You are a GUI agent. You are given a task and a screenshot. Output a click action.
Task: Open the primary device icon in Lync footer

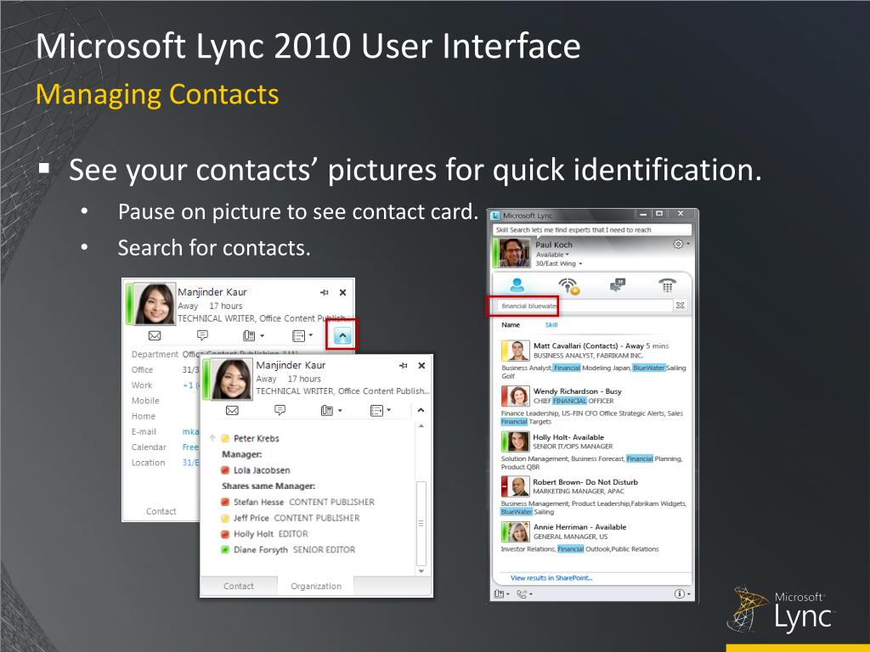pyautogui.click(x=499, y=593)
